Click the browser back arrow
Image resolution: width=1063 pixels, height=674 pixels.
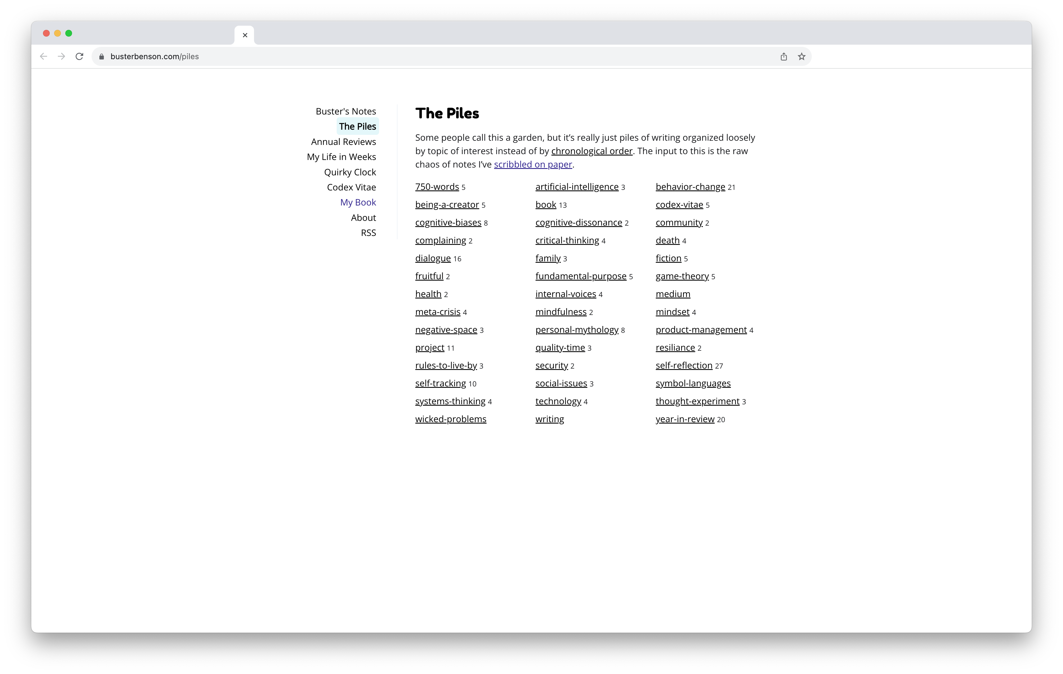(43, 56)
